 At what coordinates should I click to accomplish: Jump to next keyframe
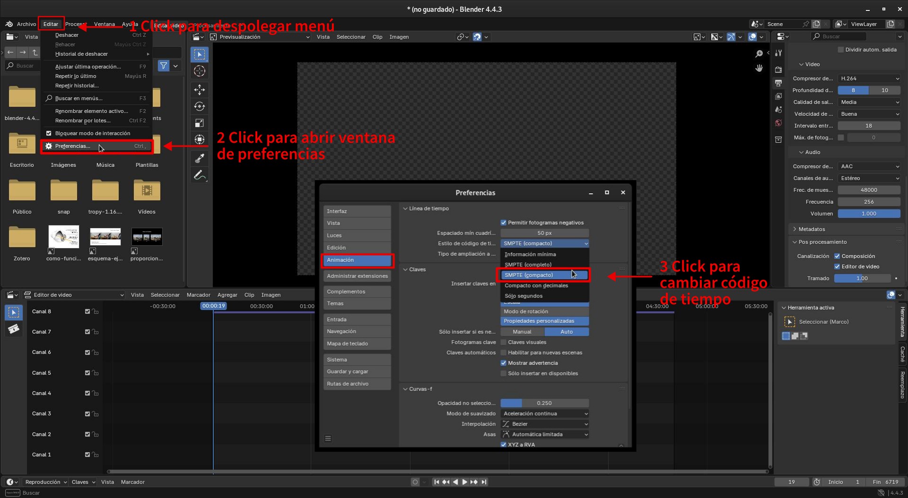(474, 482)
